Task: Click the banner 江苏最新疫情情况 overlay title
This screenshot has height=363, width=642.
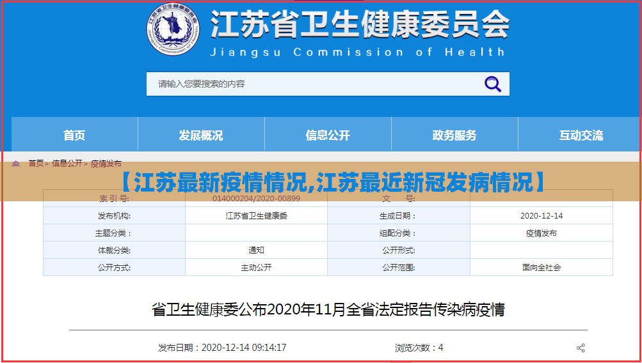Action: pyautogui.click(x=333, y=182)
